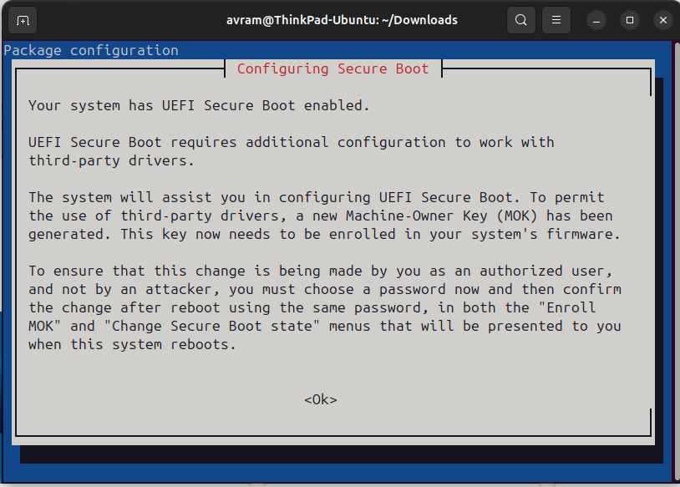The image size is (680, 487).
Task: Close the terminal window
Action: pyautogui.click(x=663, y=20)
